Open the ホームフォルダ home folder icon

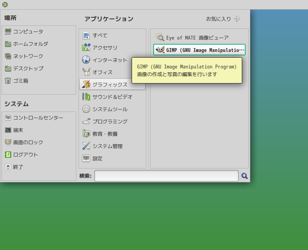(x=8, y=44)
